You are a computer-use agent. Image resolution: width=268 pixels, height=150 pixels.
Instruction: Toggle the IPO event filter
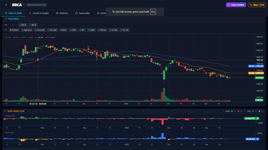pyautogui.click(x=82, y=30)
